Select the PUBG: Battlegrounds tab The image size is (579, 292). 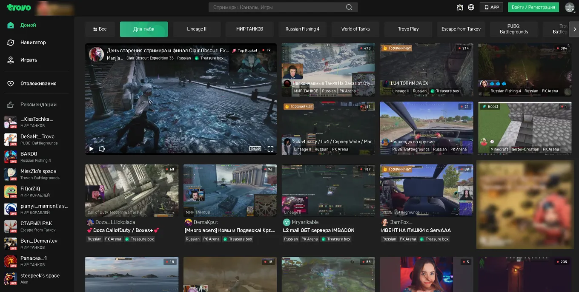[514, 29]
